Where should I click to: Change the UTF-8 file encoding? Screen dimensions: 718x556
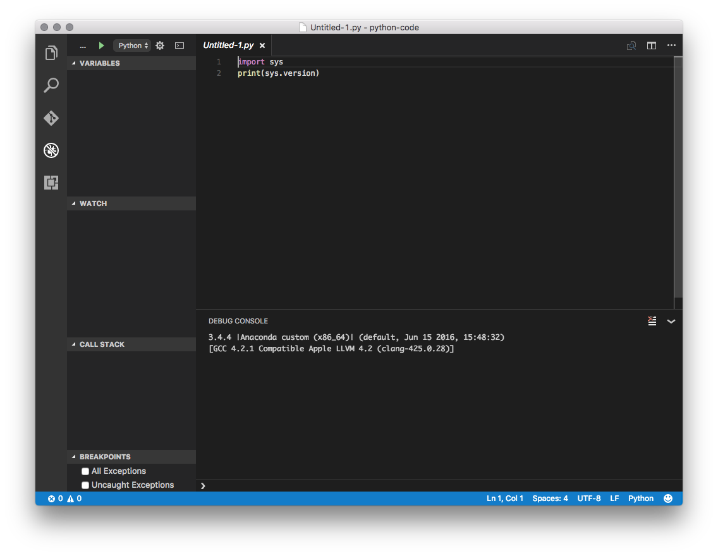[x=589, y=499]
